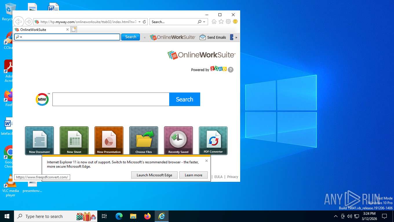
Task: Dismiss the Internet Explorer support notification
Action: point(207,161)
